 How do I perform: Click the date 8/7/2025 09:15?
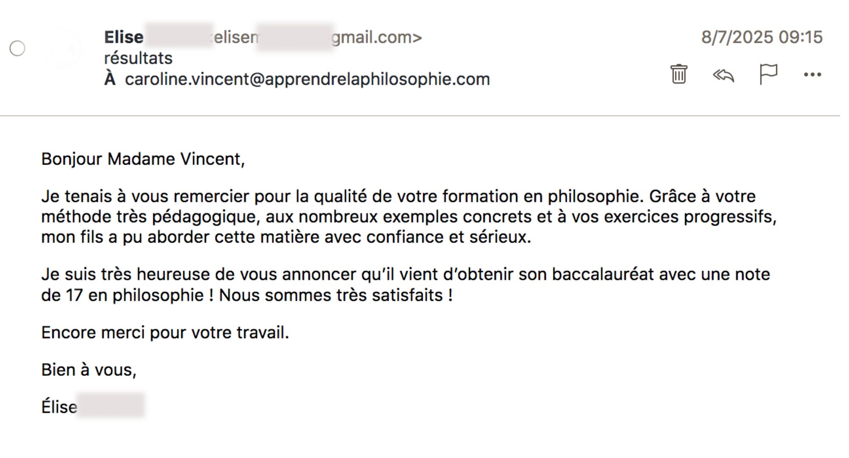[762, 37]
